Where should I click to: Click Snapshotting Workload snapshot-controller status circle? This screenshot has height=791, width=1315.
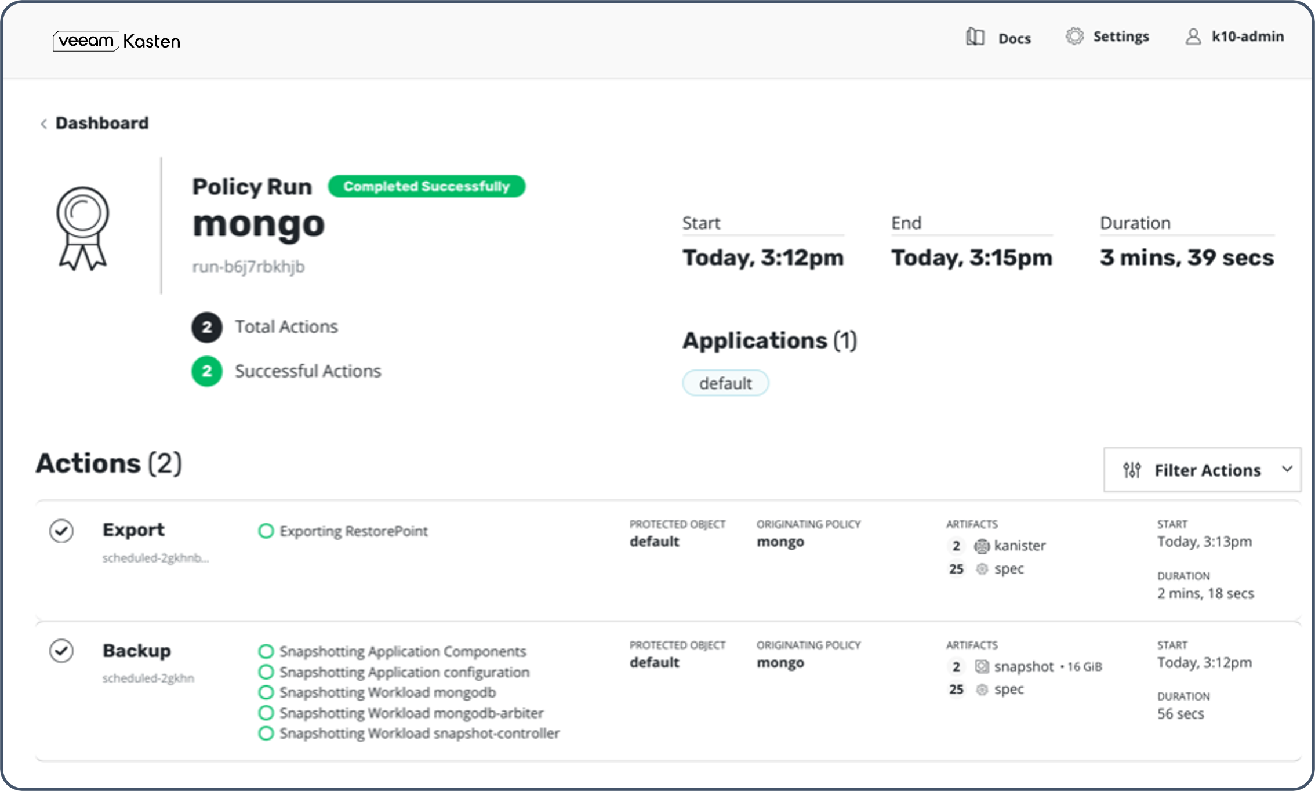pos(266,733)
